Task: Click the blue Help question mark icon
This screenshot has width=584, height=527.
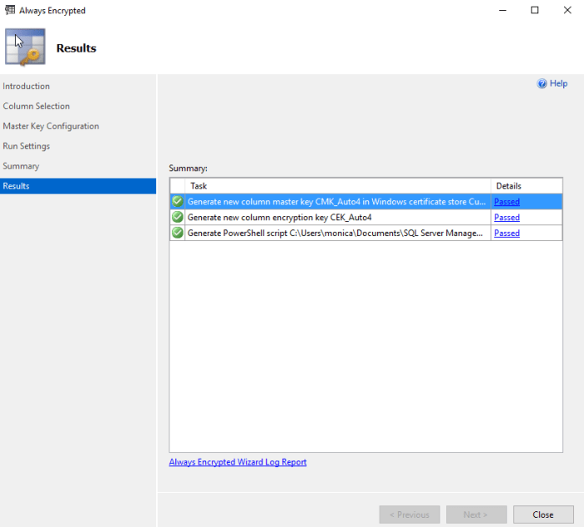Action: tap(542, 83)
